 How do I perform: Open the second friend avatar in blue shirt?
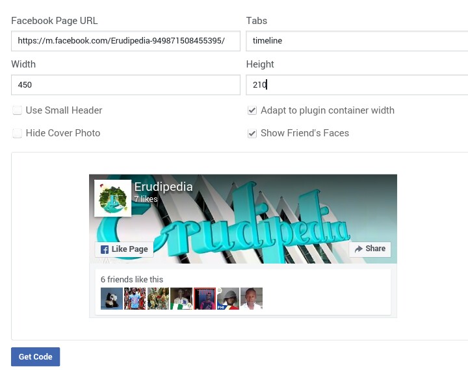tap(135, 299)
